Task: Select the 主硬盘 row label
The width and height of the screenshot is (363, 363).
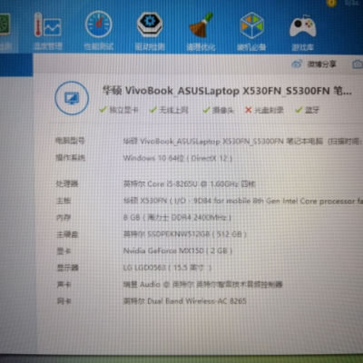Action: pos(67,234)
